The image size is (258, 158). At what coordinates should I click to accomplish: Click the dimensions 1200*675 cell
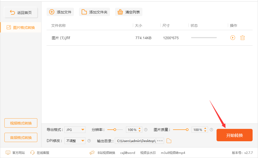(171, 38)
